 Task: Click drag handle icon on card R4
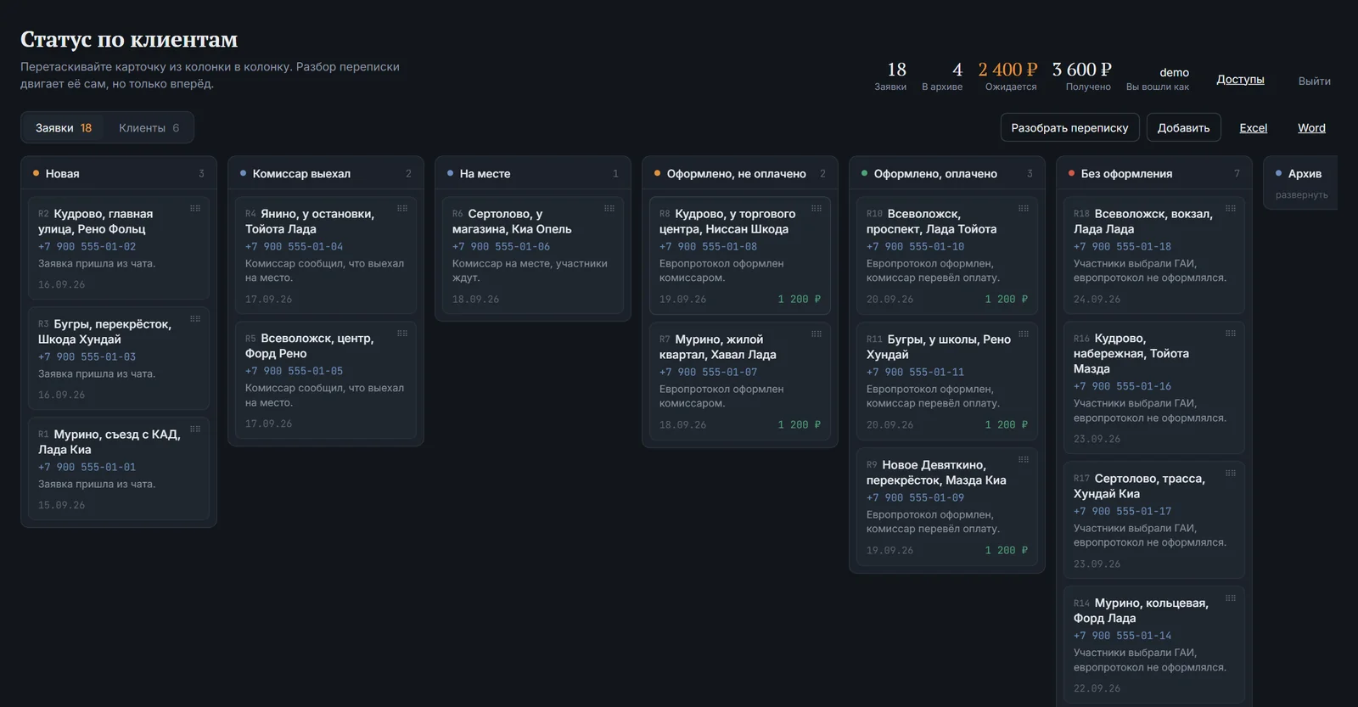point(402,208)
